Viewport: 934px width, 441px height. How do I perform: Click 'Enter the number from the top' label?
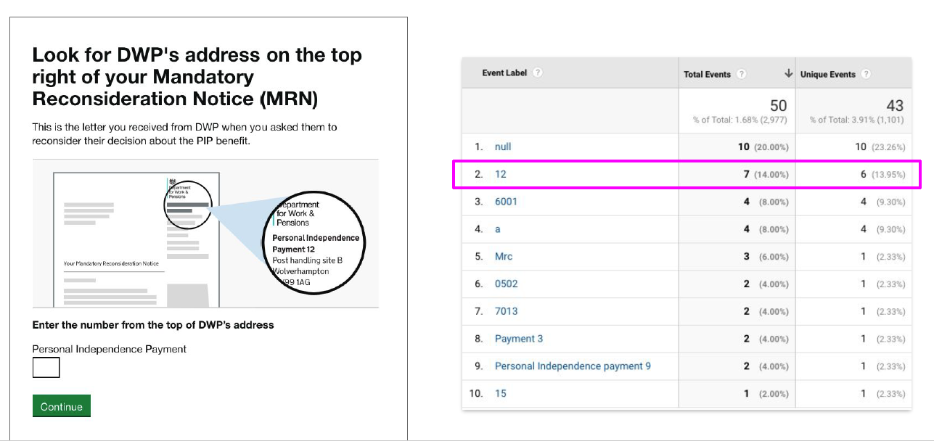click(x=153, y=325)
